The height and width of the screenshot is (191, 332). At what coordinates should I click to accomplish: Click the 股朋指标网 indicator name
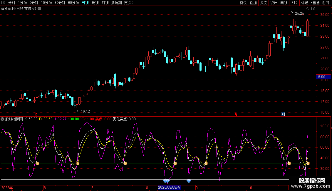click(14, 119)
